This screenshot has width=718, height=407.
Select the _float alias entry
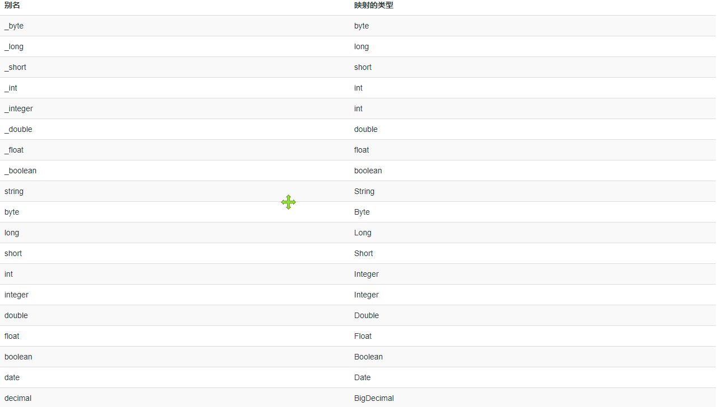pos(14,150)
